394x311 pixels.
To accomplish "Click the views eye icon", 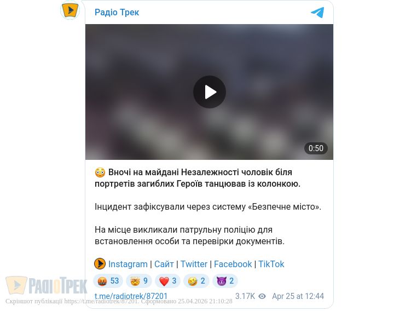I will click(x=262, y=296).
